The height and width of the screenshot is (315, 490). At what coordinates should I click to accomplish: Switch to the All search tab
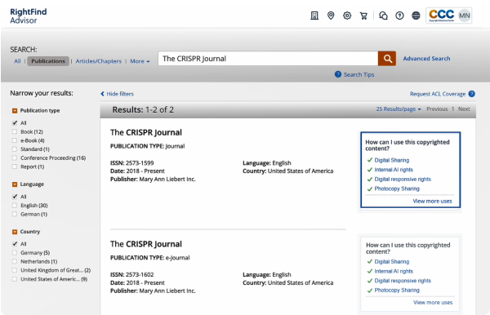pyautogui.click(x=17, y=61)
